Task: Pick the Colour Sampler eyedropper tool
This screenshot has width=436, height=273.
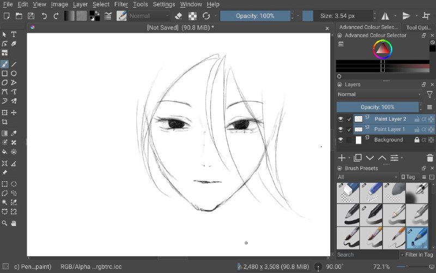Action: [x=14, y=133]
